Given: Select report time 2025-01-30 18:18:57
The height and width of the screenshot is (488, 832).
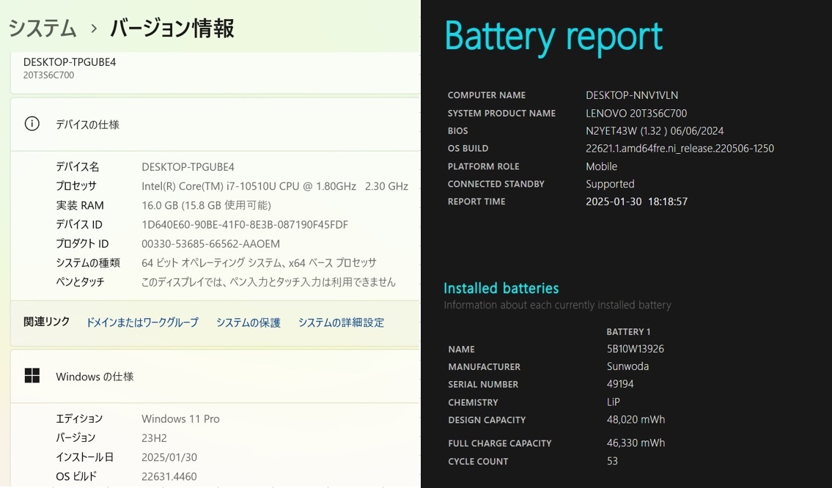Looking at the screenshot, I should (x=637, y=202).
